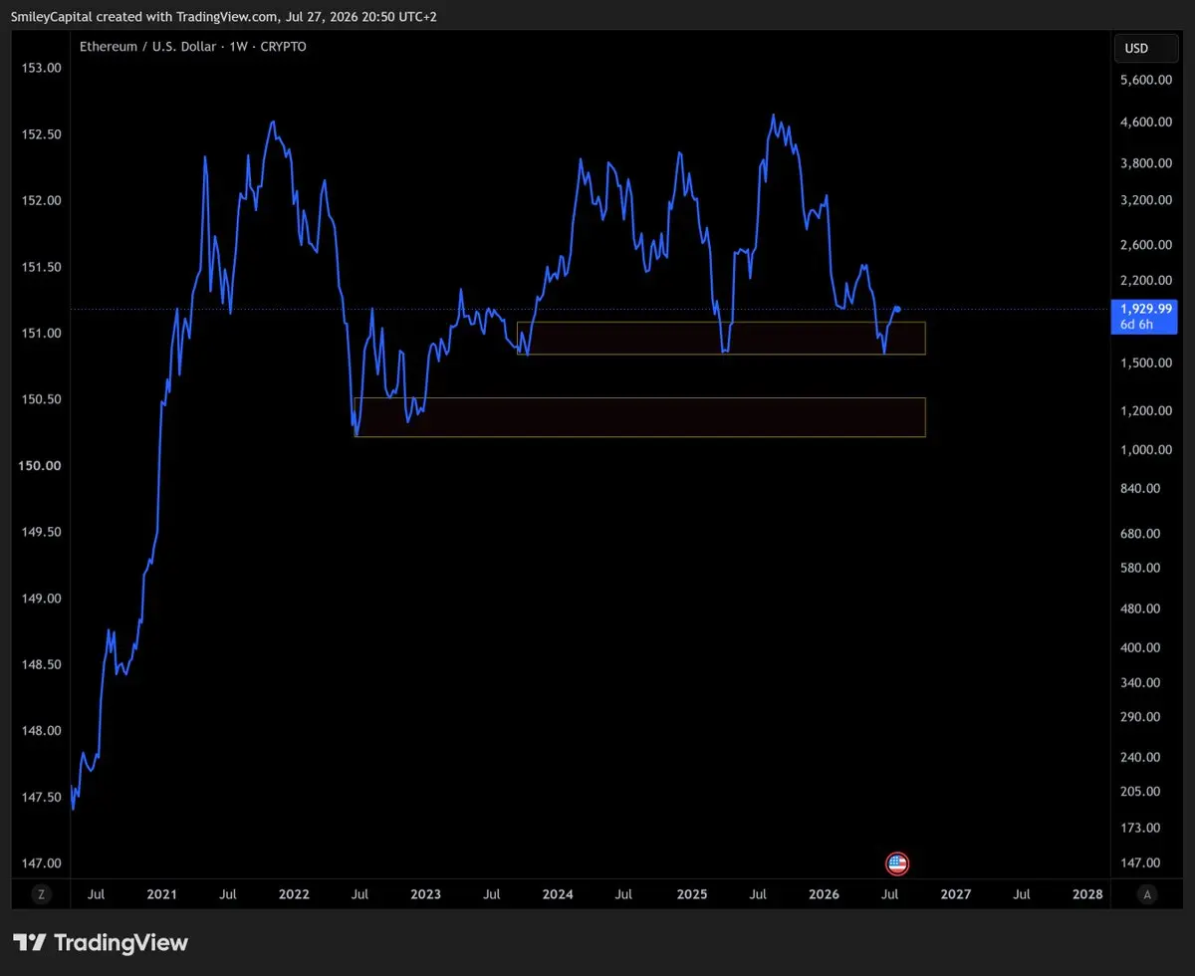Click the 2022 label on the time axis
This screenshot has width=1195, height=976.
(x=294, y=894)
